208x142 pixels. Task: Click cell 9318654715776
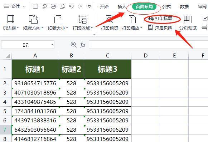(35, 83)
